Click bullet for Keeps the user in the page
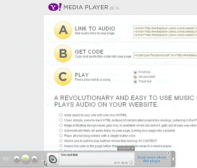 [x=61, y=146]
